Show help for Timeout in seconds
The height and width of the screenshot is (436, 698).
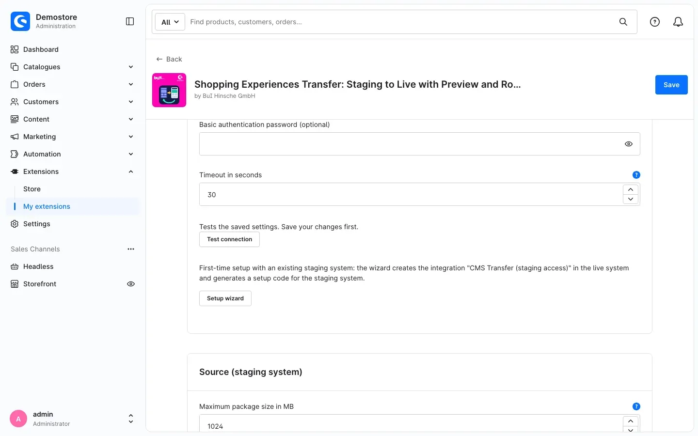click(x=636, y=175)
